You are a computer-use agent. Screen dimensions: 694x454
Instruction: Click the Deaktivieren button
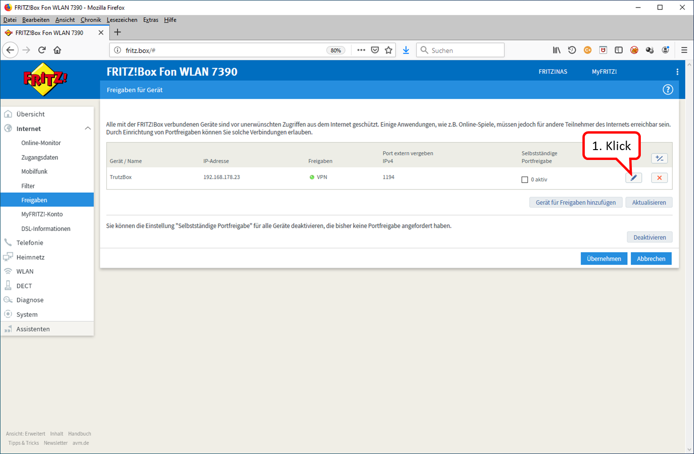click(650, 237)
